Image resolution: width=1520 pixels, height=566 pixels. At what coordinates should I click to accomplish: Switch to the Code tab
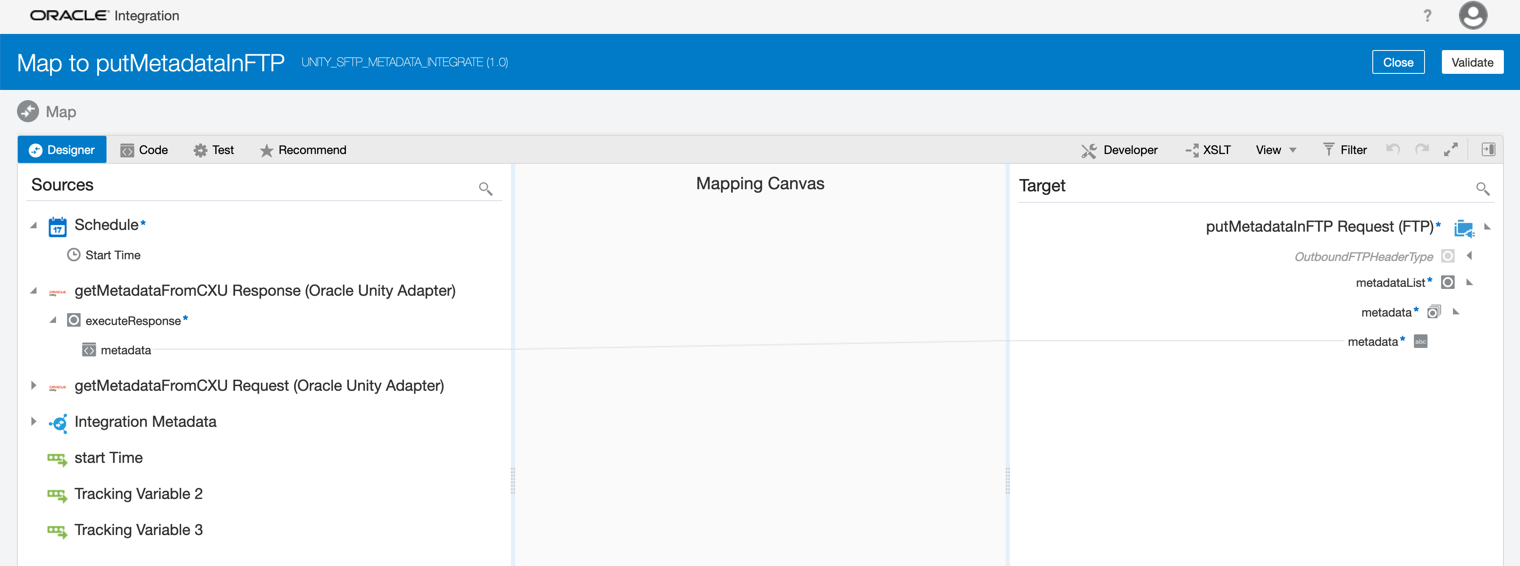[145, 150]
